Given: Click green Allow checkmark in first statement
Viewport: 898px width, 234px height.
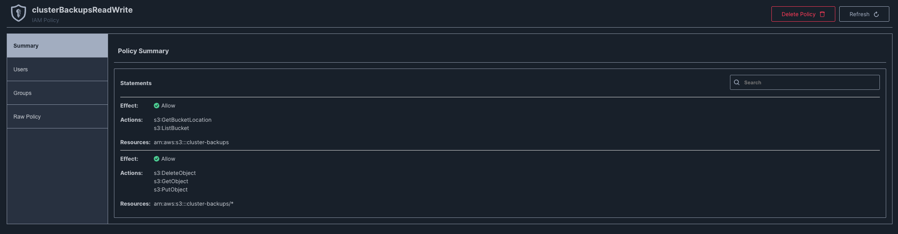Looking at the screenshot, I should [x=157, y=106].
